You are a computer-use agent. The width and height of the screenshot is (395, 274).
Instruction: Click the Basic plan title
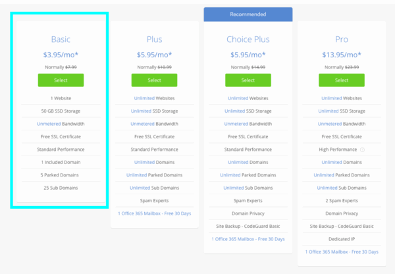click(x=61, y=40)
